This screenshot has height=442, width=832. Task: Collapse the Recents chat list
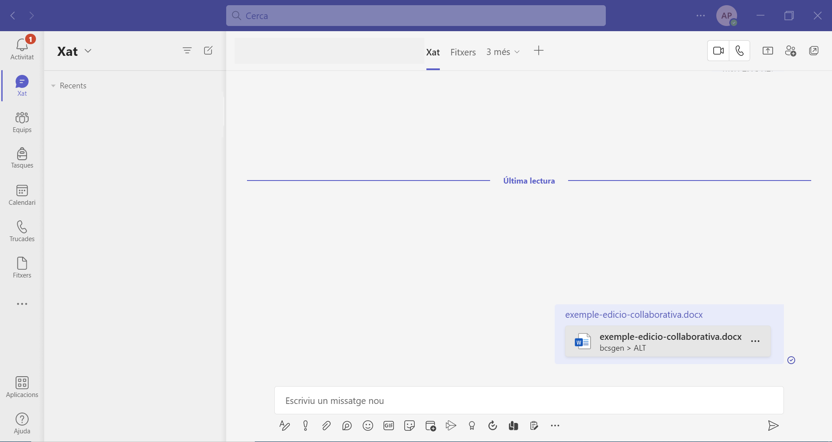(x=53, y=86)
